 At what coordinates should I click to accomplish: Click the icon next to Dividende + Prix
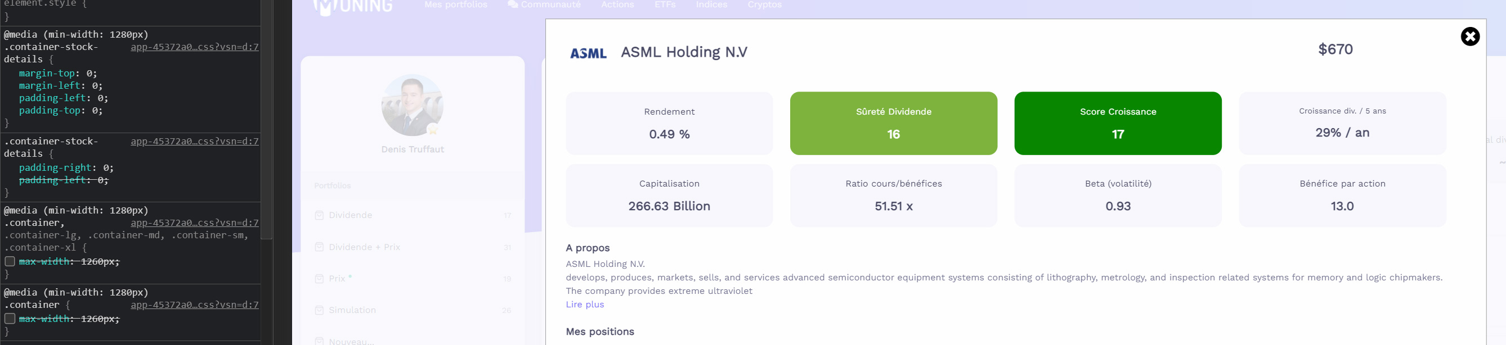click(319, 247)
